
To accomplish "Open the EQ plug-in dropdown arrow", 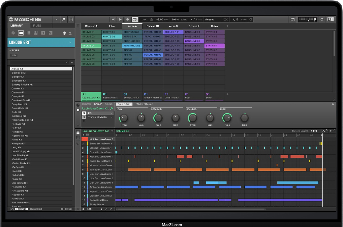I will [x=112, y=113].
